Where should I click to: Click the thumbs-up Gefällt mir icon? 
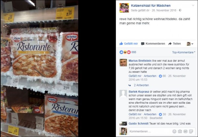(x=121, y=43)
